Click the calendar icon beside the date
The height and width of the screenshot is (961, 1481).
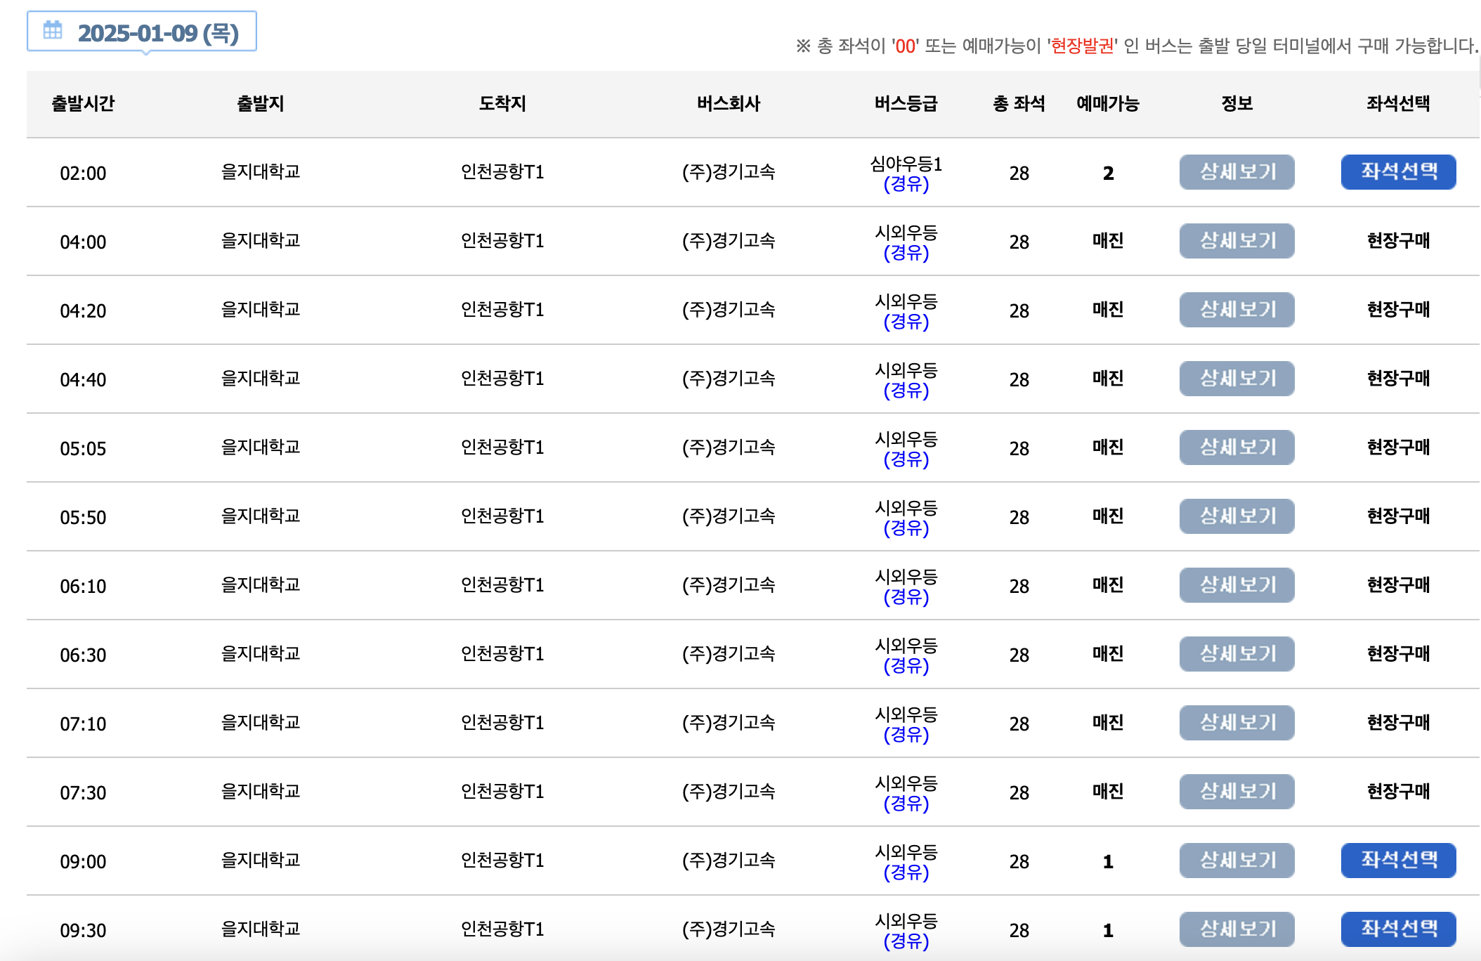tap(53, 30)
